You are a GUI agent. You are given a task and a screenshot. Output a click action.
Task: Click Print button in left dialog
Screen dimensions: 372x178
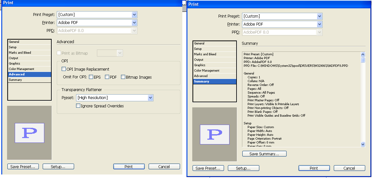(129, 167)
